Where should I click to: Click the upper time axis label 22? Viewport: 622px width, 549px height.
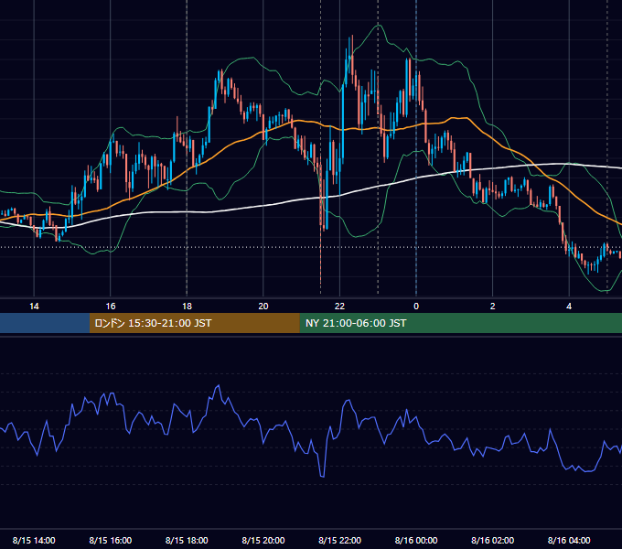339,307
